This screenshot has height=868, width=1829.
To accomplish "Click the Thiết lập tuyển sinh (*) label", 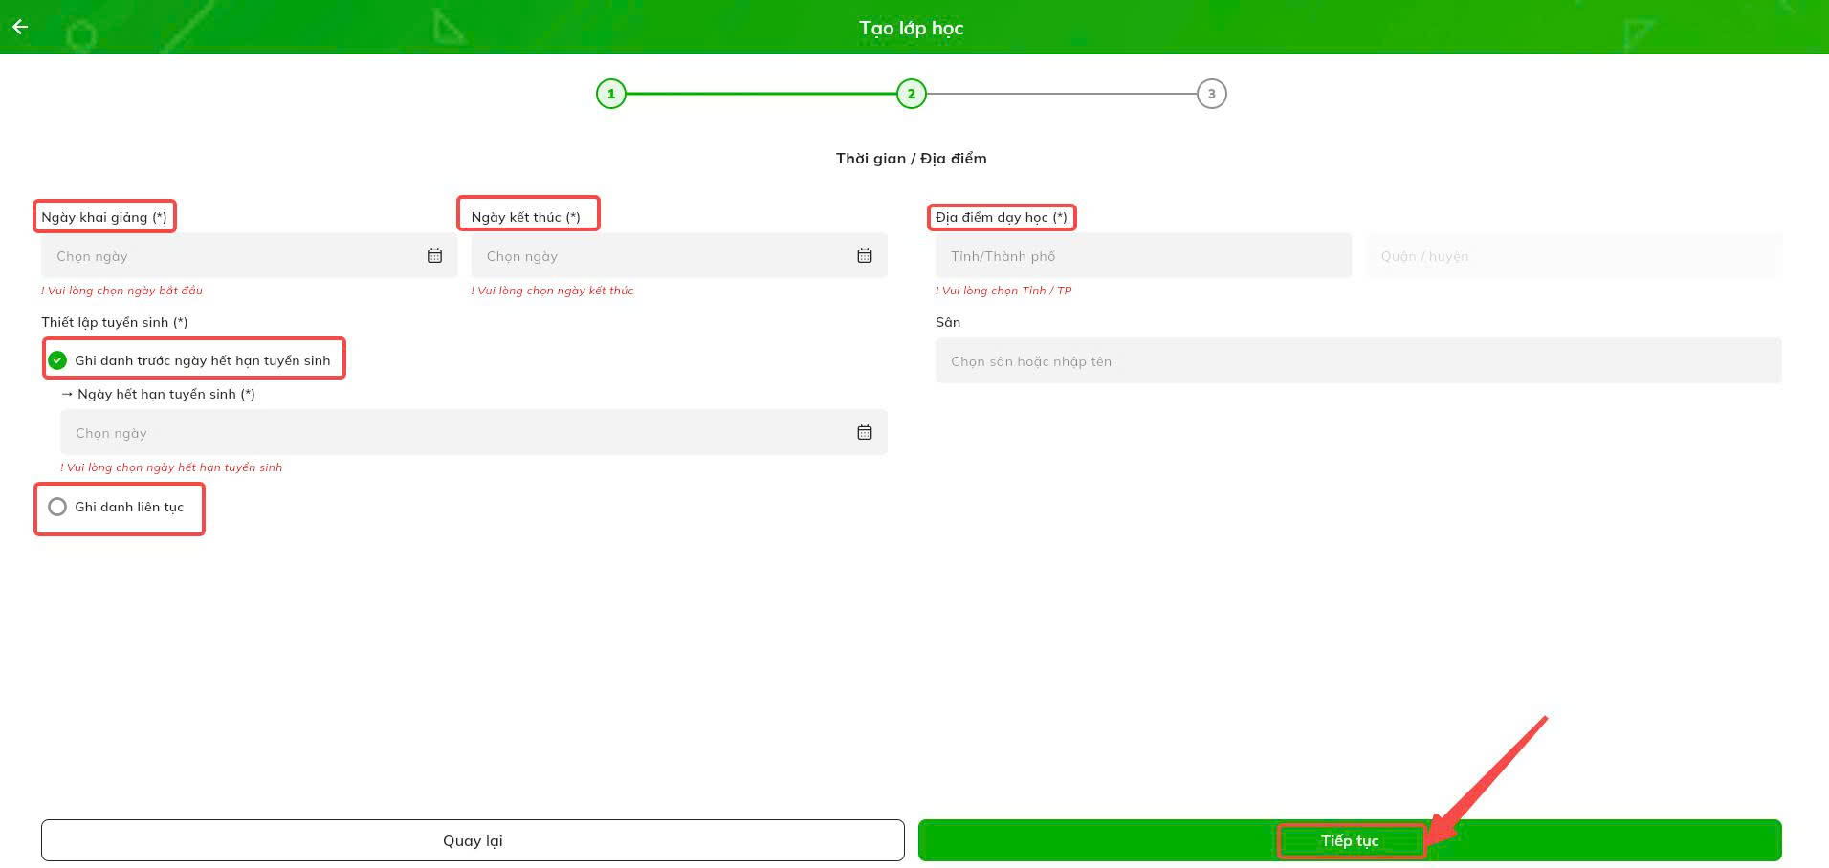I will pos(115,322).
